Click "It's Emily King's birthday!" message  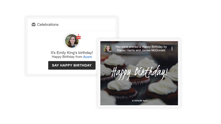[x=72, y=53]
